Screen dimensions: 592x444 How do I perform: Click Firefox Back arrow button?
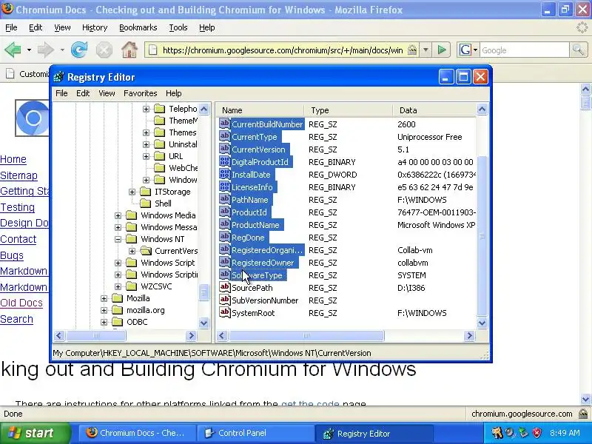tap(13, 50)
